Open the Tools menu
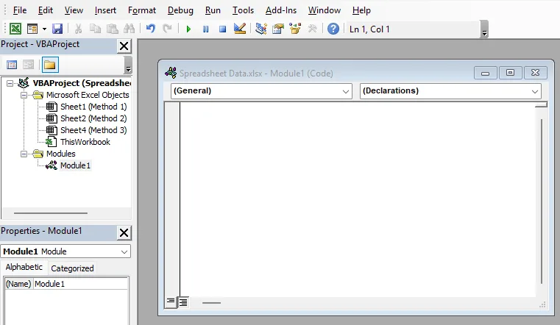Screen dimensions: 560x325 point(243,10)
